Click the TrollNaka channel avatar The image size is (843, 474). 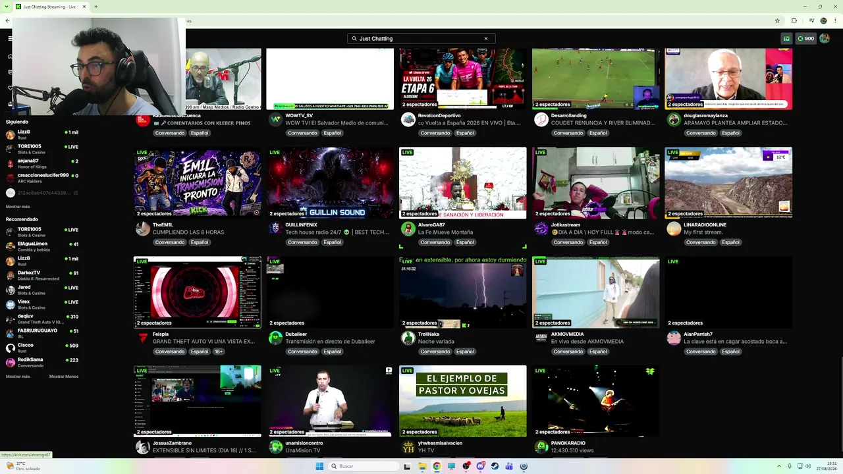click(x=408, y=338)
